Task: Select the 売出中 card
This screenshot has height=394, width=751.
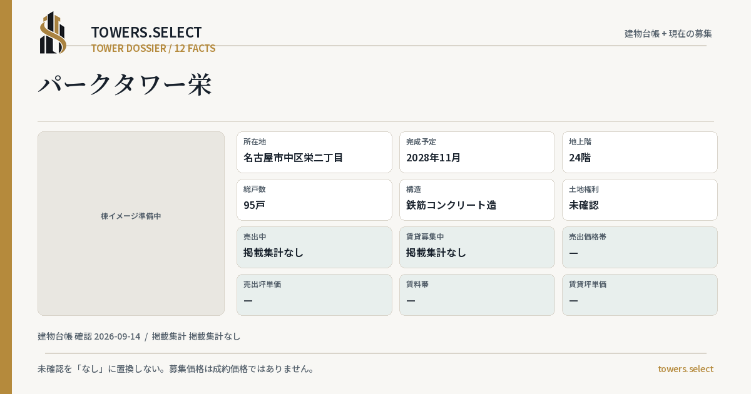Action: click(x=314, y=247)
